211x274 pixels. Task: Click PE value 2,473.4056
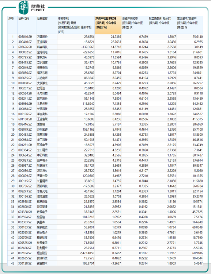[x=87, y=253]
